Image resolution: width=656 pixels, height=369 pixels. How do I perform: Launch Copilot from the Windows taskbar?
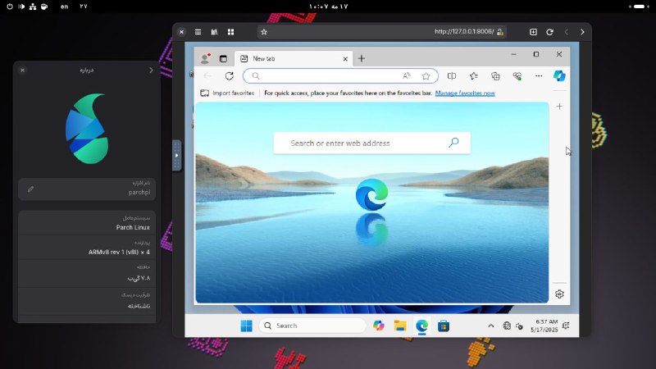coord(379,326)
